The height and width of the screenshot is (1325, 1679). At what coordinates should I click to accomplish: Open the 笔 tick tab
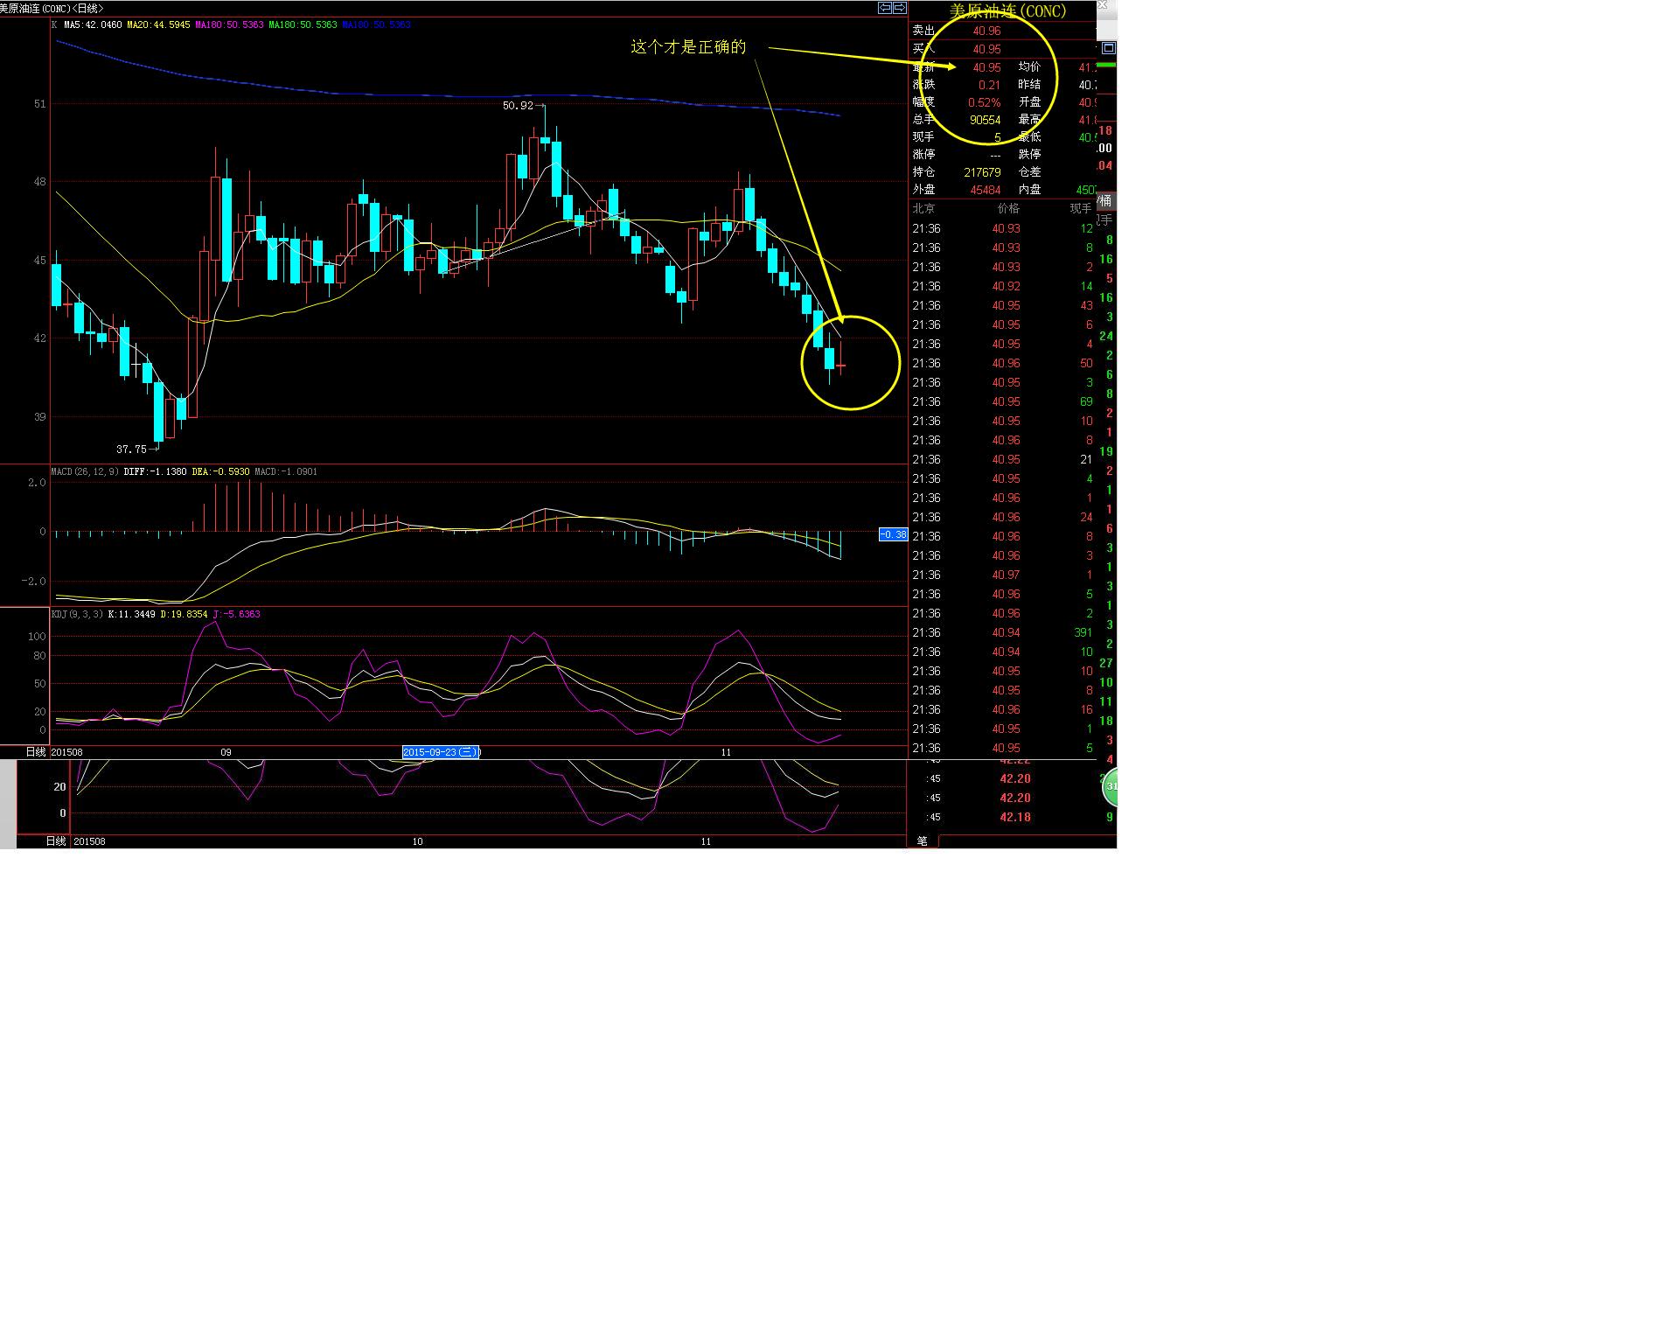click(922, 840)
